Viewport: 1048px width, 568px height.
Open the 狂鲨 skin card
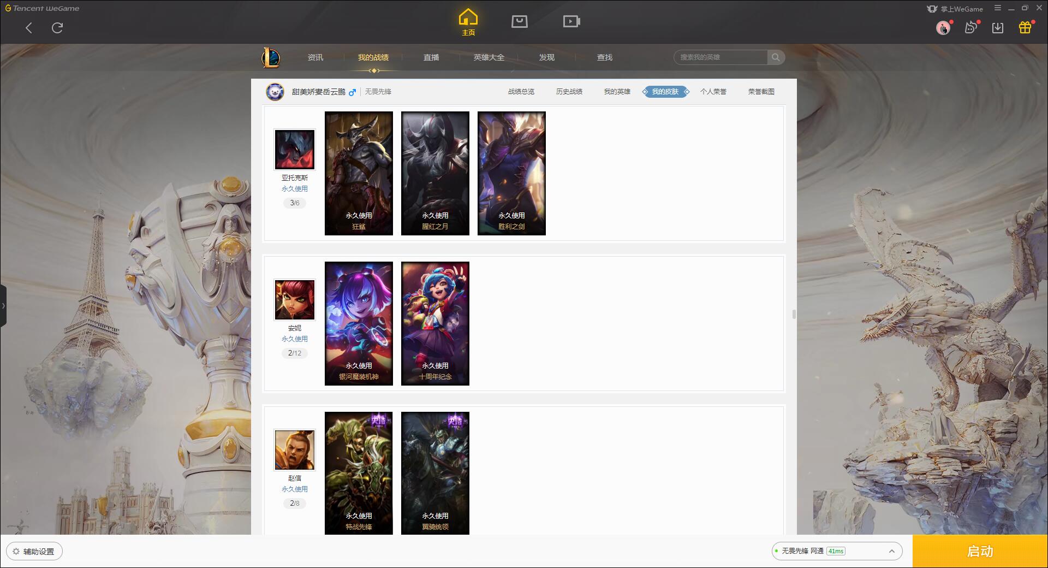point(359,174)
